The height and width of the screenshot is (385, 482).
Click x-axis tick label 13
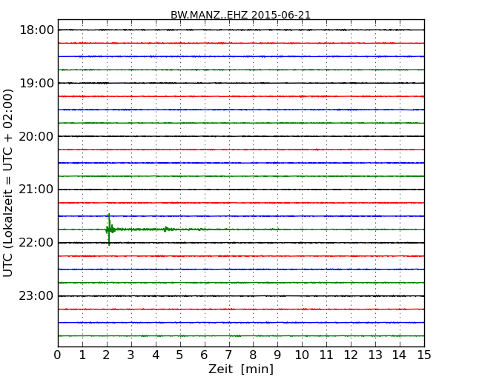pos(375,355)
